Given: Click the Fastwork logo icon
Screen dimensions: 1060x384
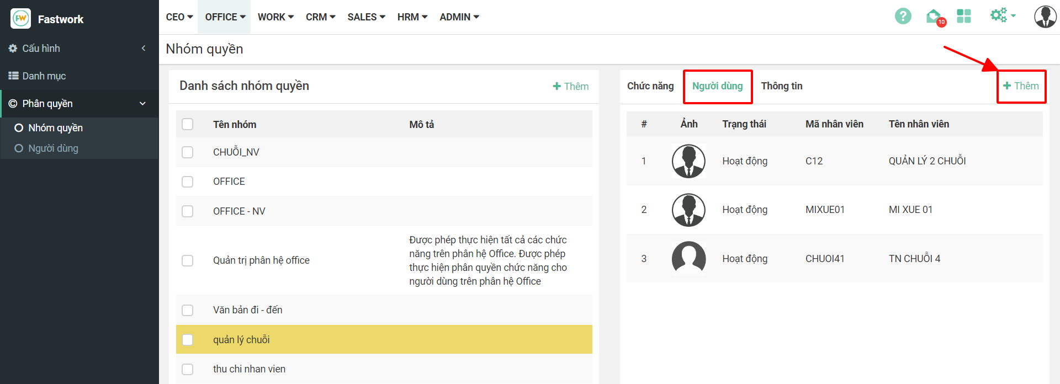Looking at the screenshot, I should pos(21,19).
